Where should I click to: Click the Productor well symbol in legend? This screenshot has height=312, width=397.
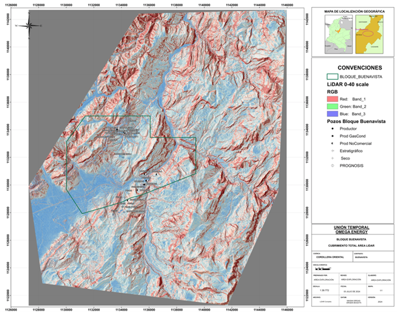coord(331,129)
